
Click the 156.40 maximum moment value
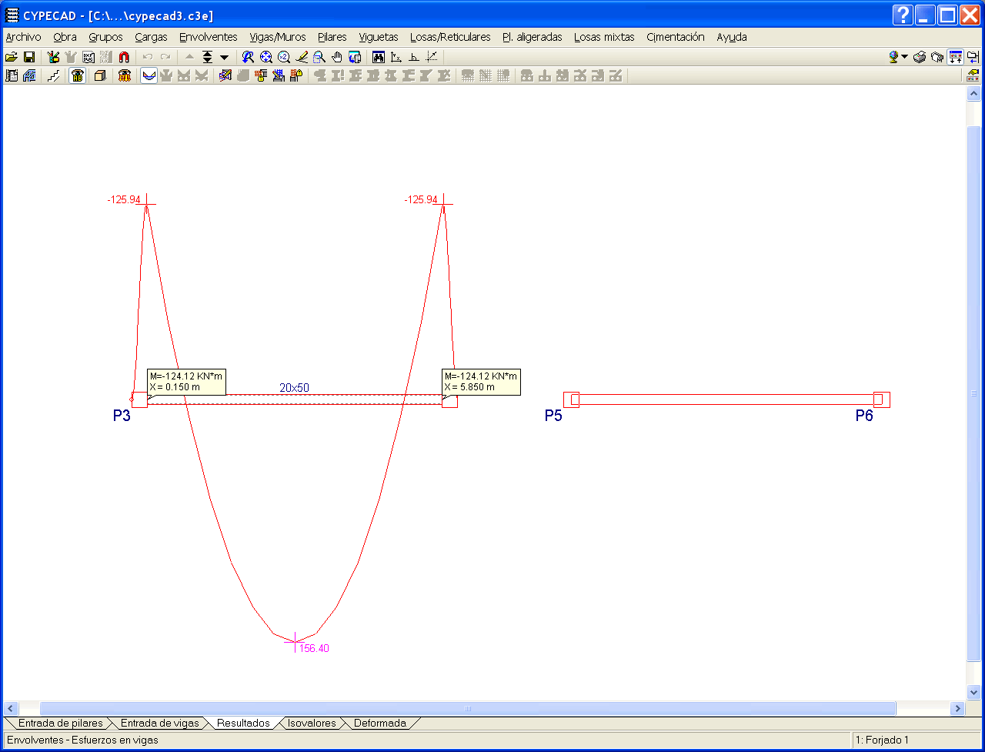click(x=314, y=649)
